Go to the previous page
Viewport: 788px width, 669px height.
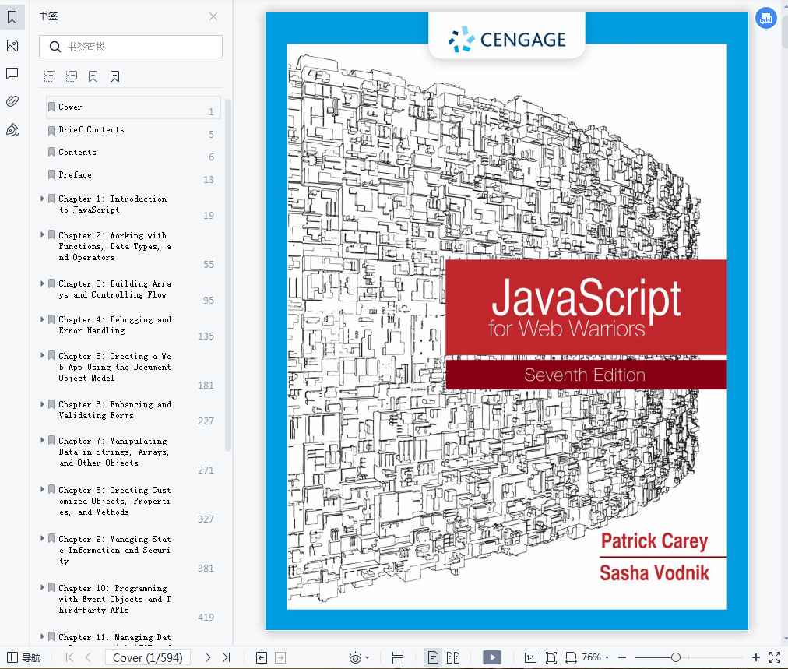[88, 657]
